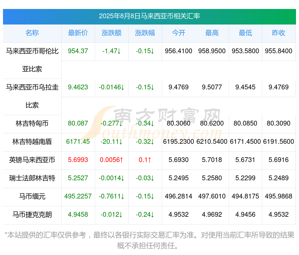Click the red latest price 5.6993

[78, 160]
